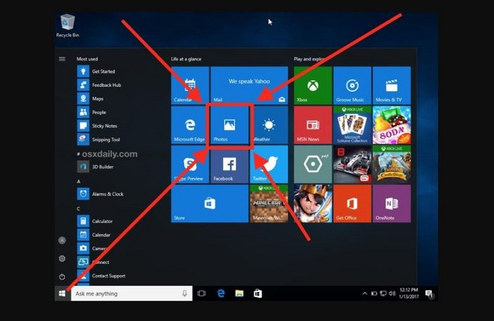Open Task View on the taskbar

click(201, 293)
